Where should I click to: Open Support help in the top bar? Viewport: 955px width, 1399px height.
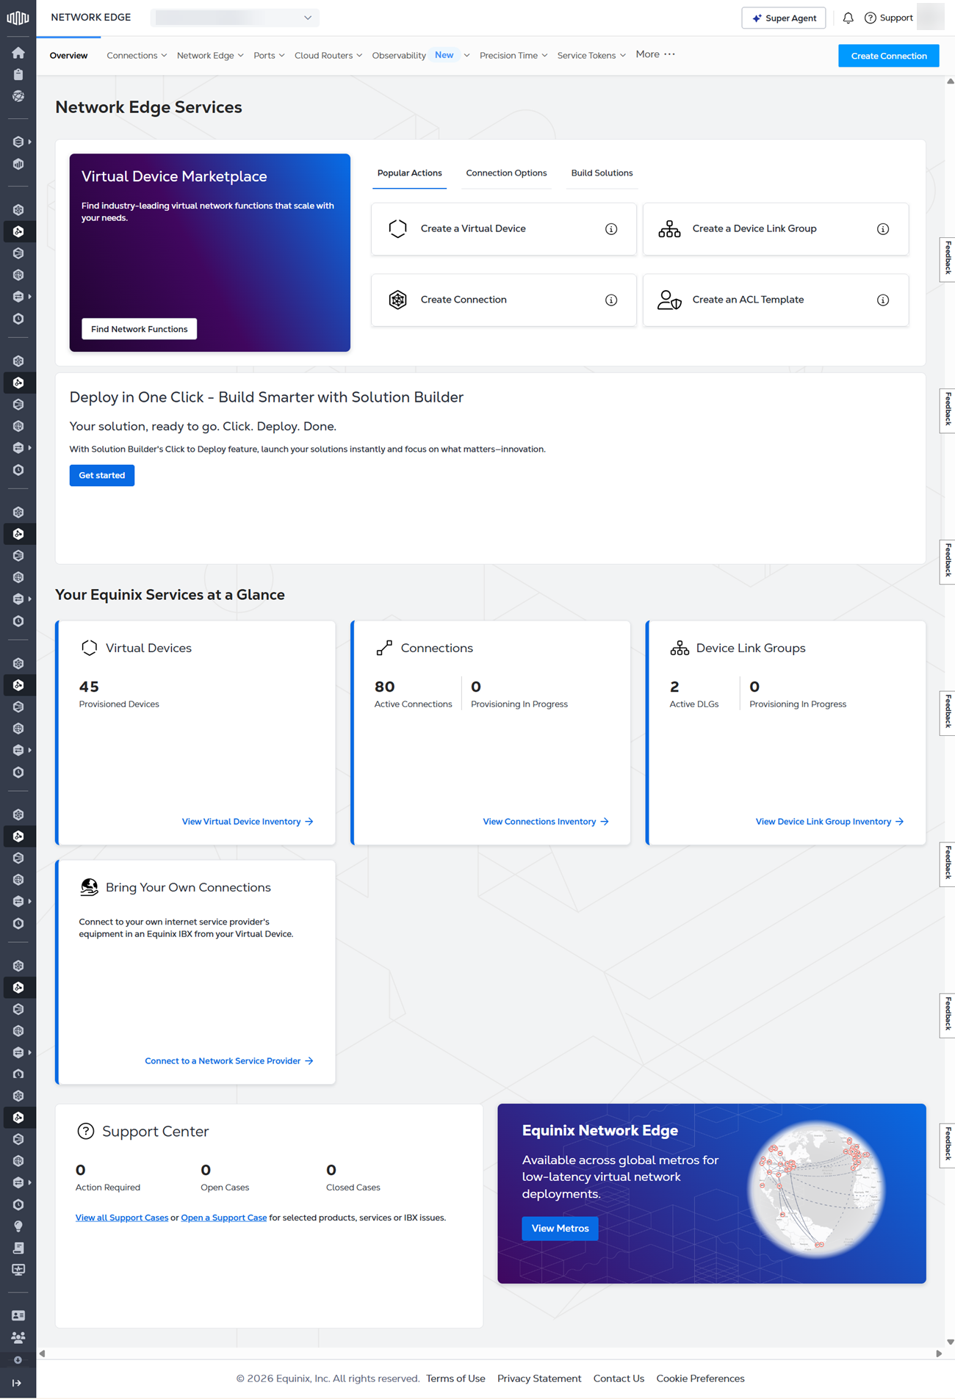[x=888, y=18]
